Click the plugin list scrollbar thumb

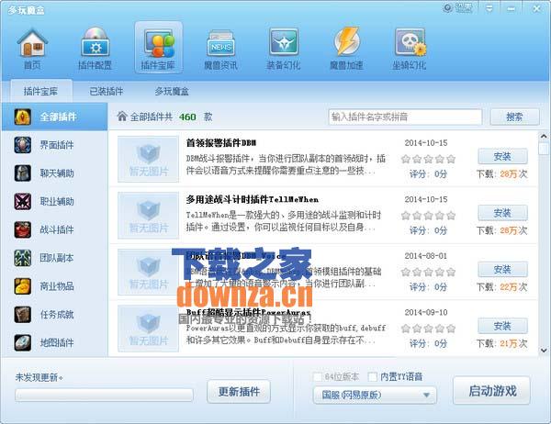(x=544, y=149)
